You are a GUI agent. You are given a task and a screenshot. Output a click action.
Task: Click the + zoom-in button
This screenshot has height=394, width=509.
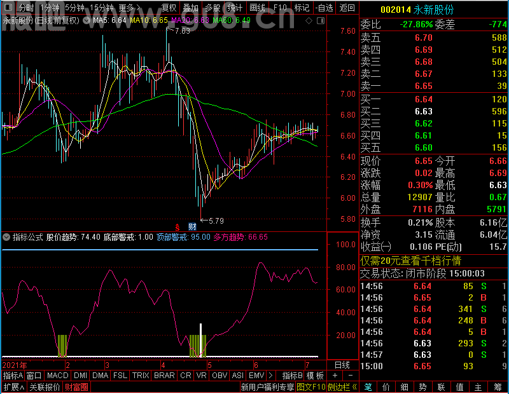coord(335,376)
